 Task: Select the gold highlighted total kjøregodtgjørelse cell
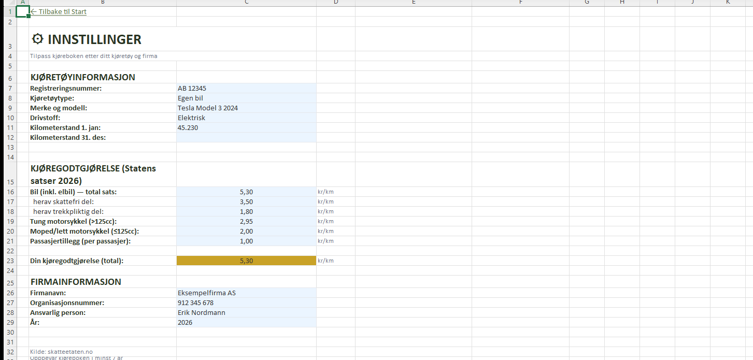pyautogui.click(x=246, y=261)
